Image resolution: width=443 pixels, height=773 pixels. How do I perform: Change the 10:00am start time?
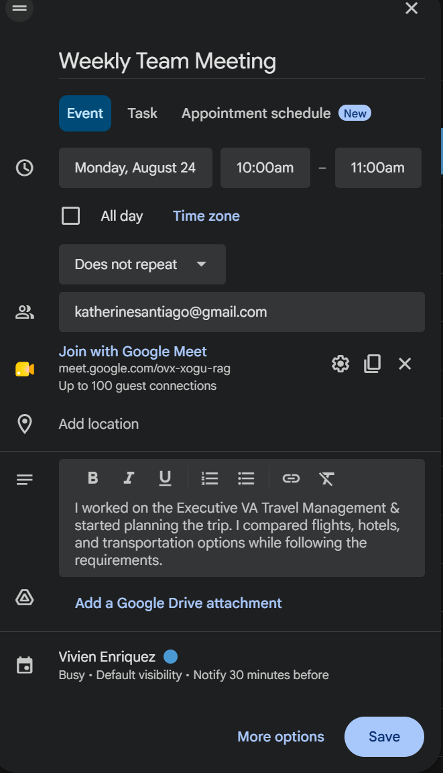pos(265,168)
